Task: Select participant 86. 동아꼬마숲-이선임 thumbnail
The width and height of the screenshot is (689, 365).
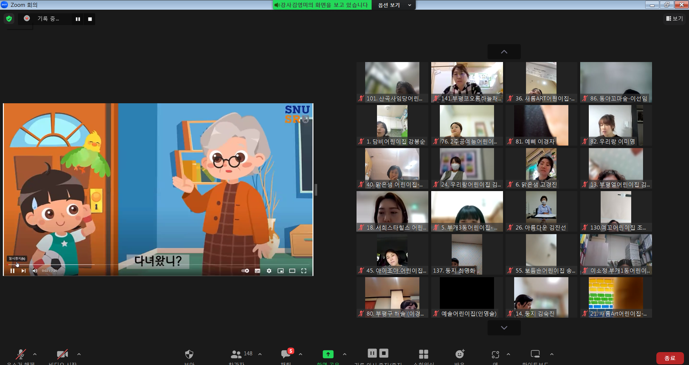Action: tap(616, 82)
